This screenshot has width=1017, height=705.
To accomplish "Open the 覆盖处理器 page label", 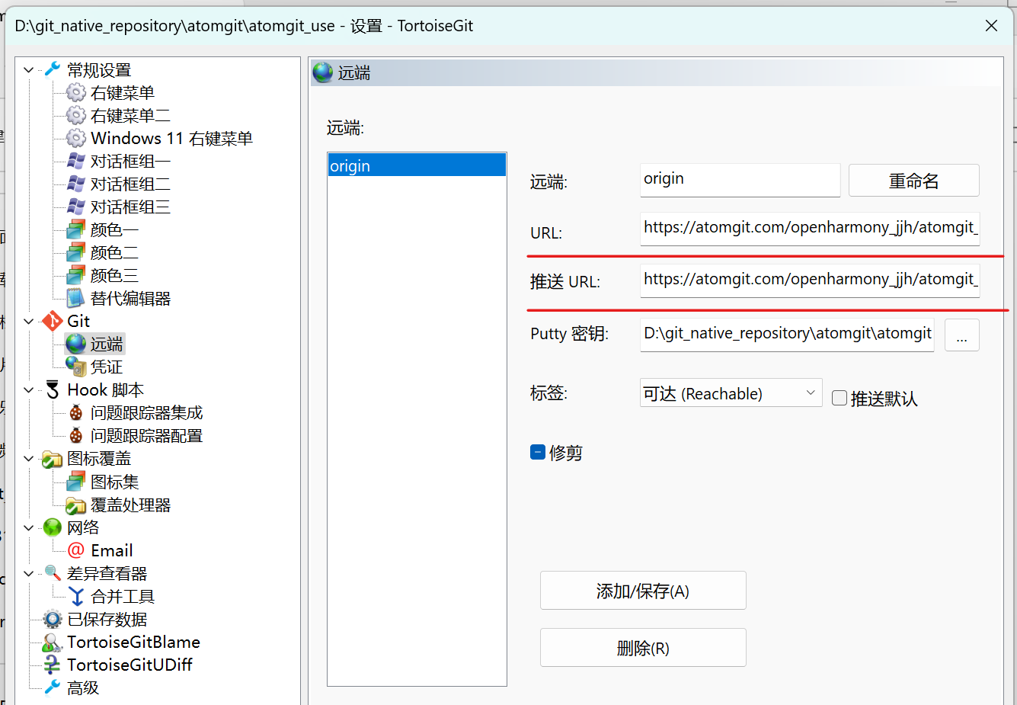I will coord(130,505).
